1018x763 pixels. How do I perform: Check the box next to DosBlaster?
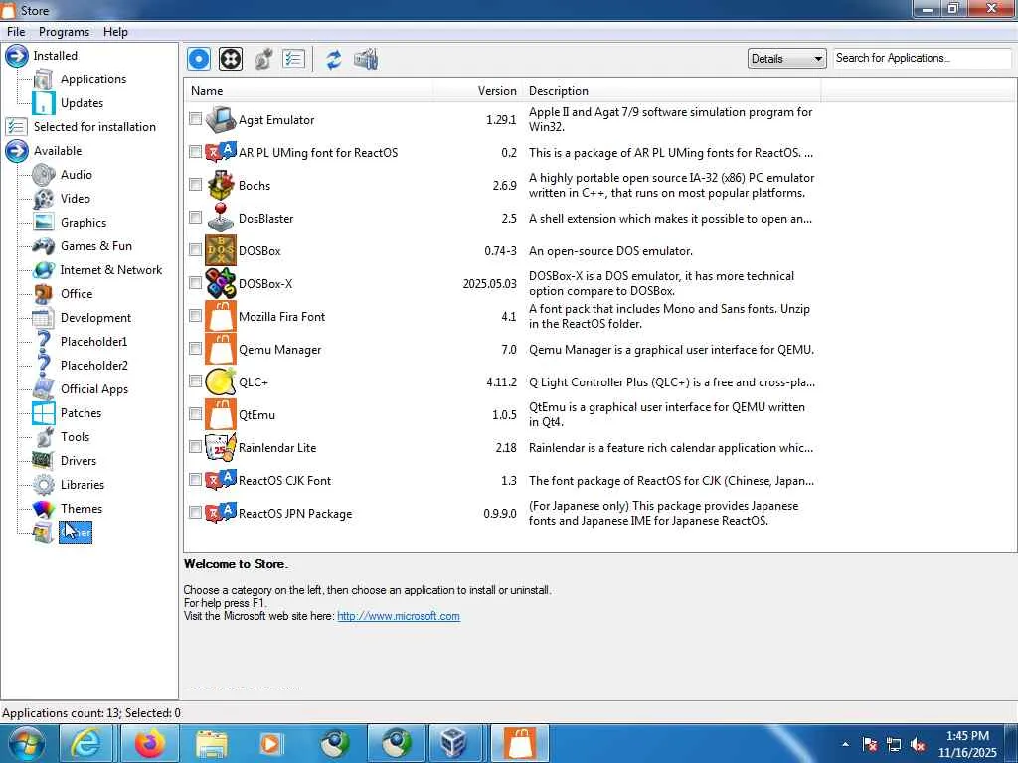point(195,218)
